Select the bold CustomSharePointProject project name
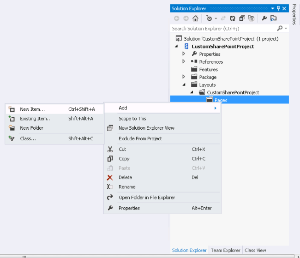 [x=223, y=47]
